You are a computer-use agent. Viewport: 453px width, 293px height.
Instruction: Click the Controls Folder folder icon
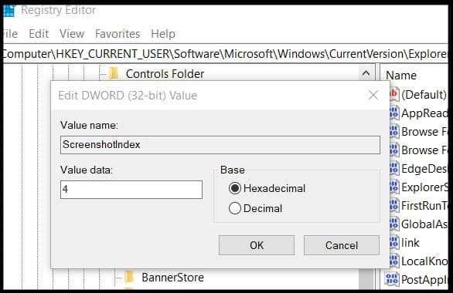tap(114, 74)
